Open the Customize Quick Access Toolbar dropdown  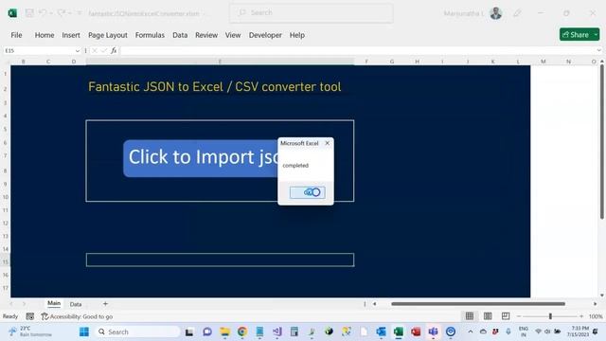[x=80, y=13]
